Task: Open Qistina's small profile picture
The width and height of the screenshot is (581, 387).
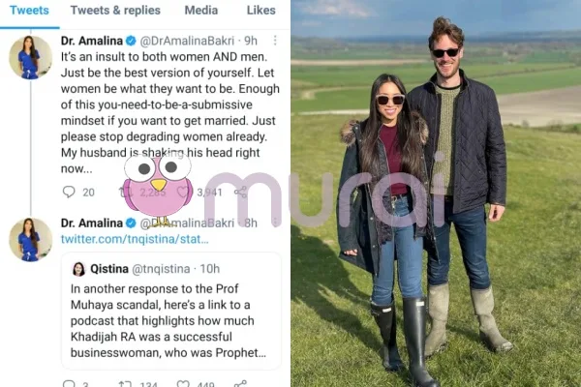Action: click(x=78, y=269)
